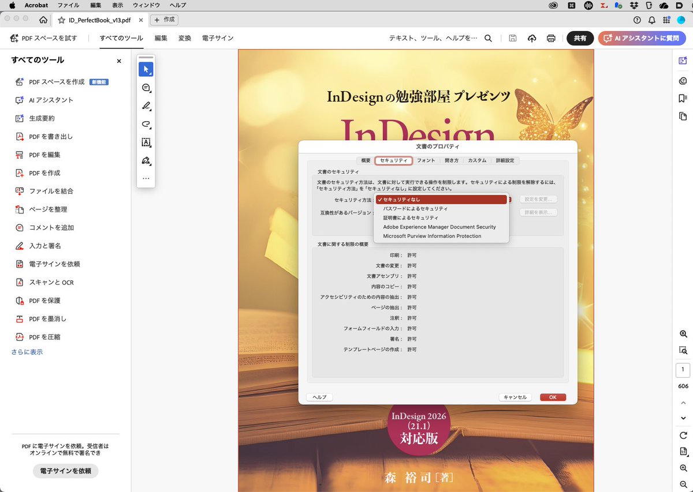The width and height of the screenshot is (693, 492).
Task: Switch to the 詳細設定 tab
Action: click(x=505, y=160)
